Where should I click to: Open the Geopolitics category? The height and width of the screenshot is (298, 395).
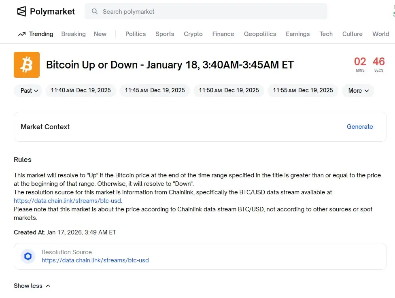(260, 34)
